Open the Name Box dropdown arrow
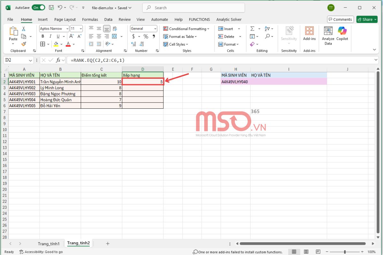The height and width of the screenshot is (255, 383). [31, 60]
